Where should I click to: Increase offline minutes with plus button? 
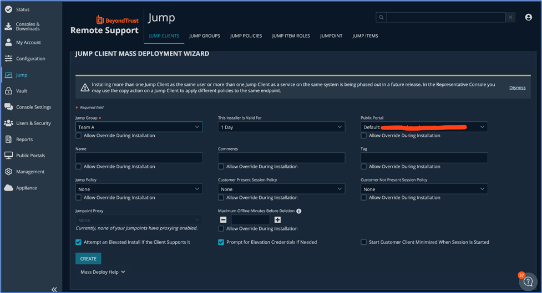pos(277,220)
